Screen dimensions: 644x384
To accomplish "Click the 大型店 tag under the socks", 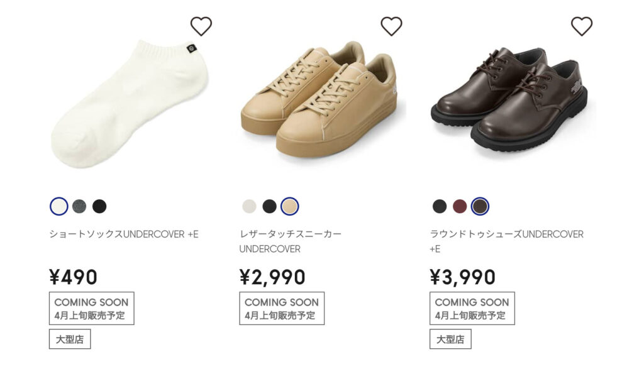I will [70, 339].
